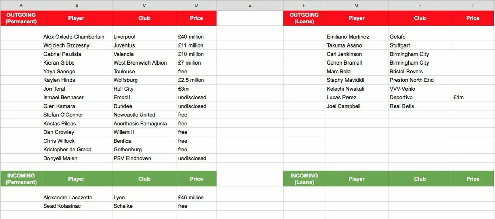Click the Kieran Gibbs player cell
495x219 pixels.
(x=59, y=63)
